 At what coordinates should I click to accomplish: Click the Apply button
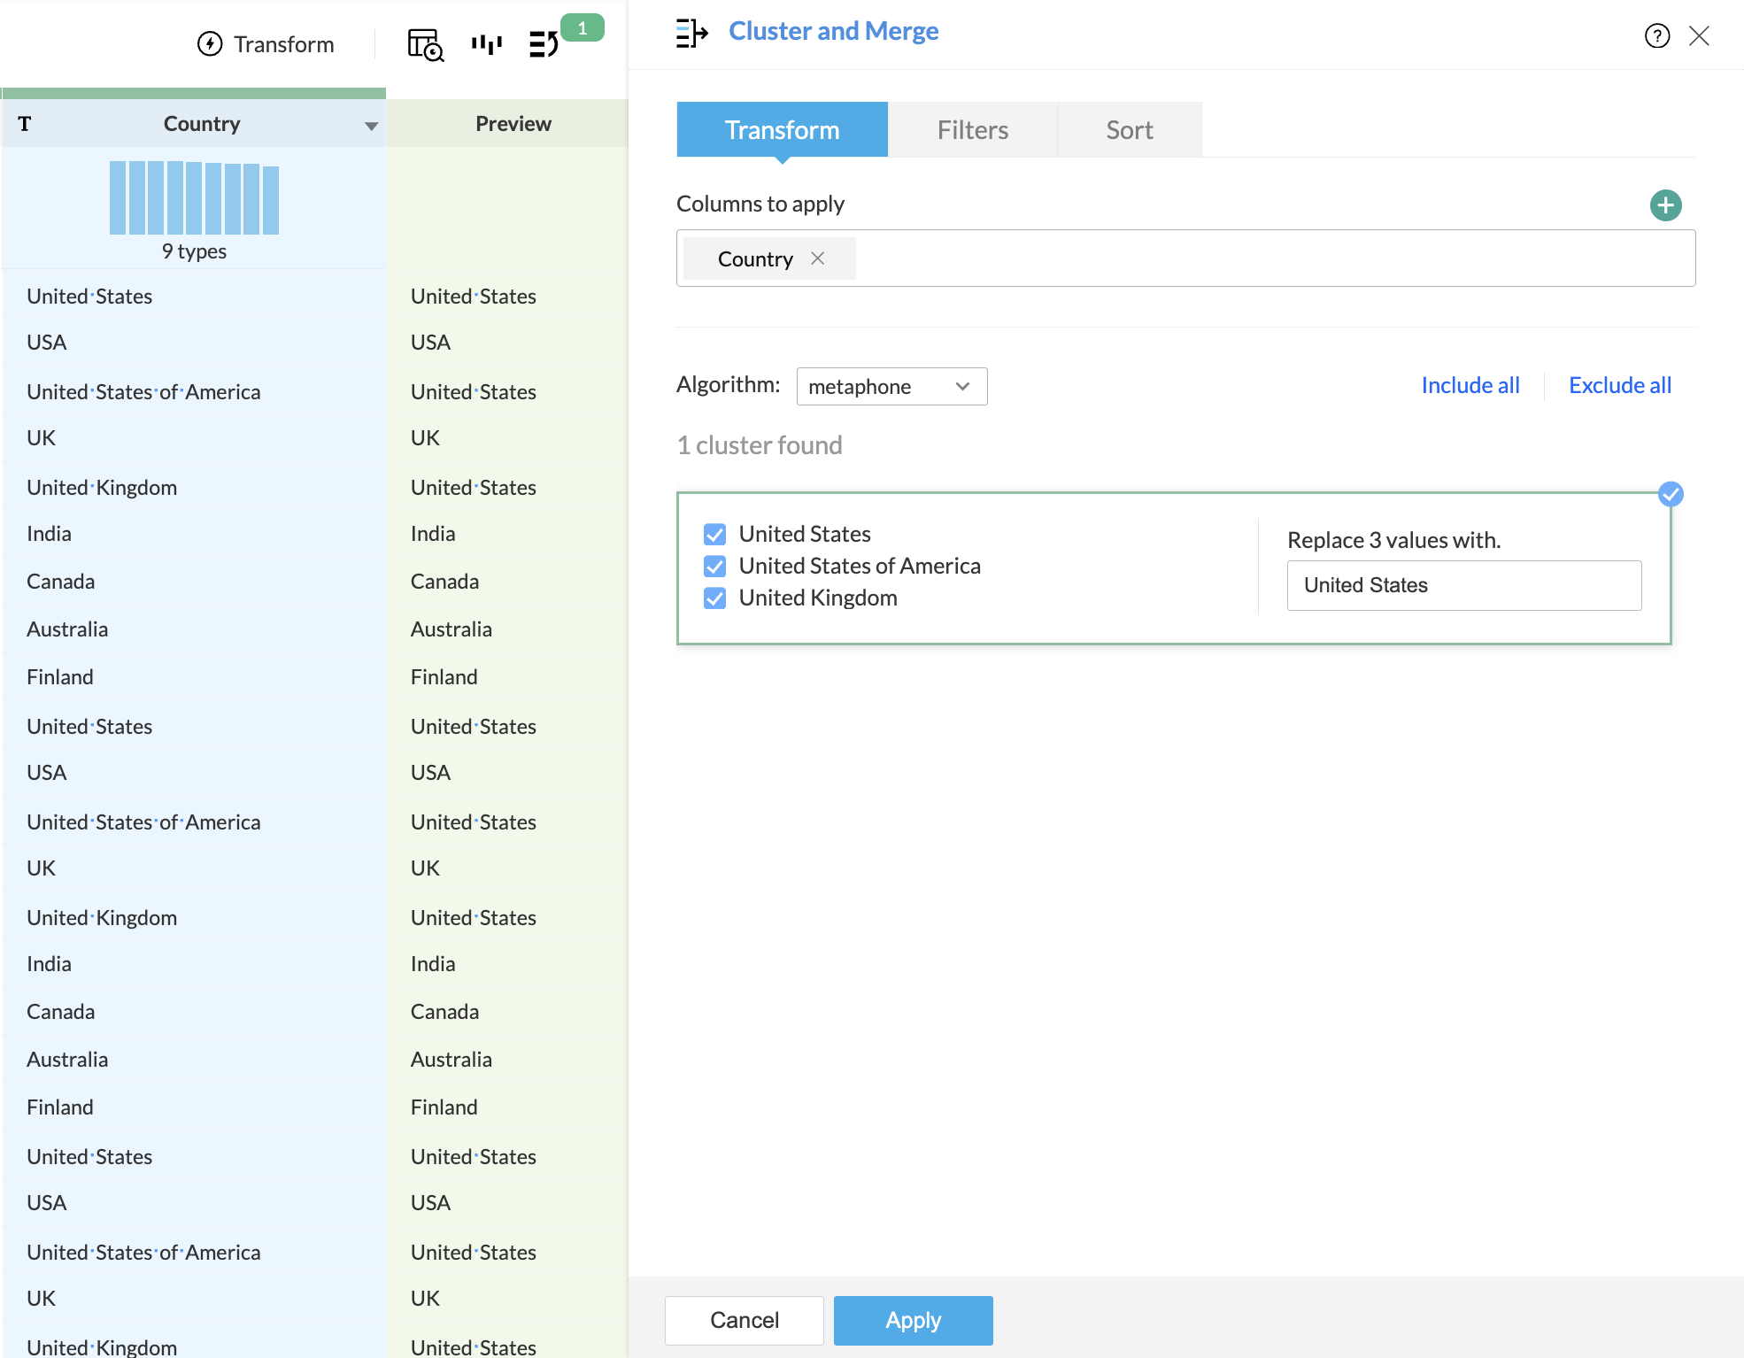[x=913, y=1320]
